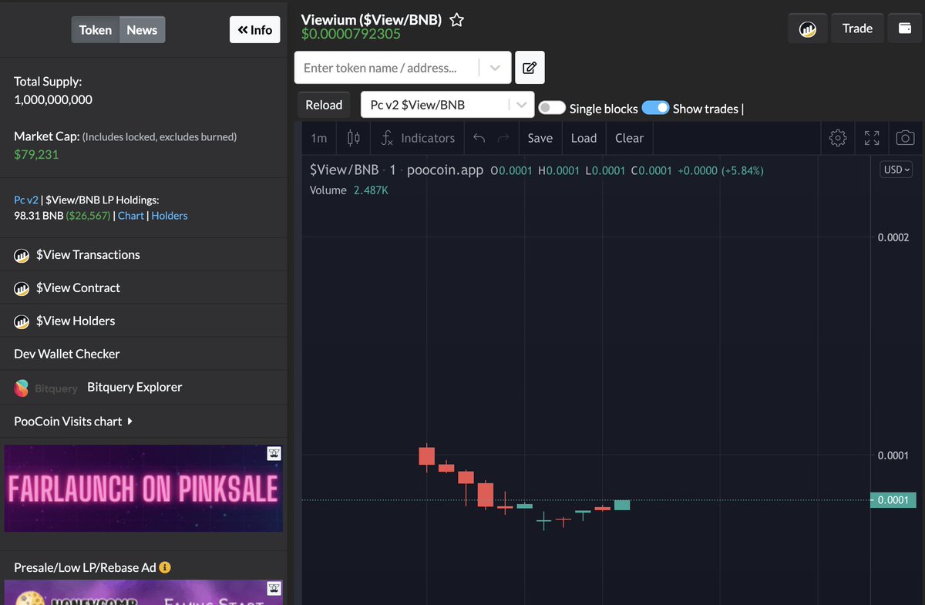Image resolution: width=925 pixels, height=605 pixels.
Task: Click the ad badge icon on Pinksale banner
Action: [274, 454]
